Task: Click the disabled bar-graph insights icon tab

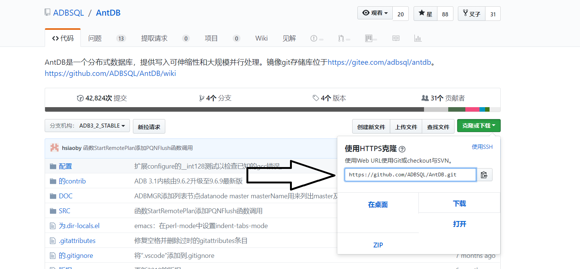Action: click(418, 38)
